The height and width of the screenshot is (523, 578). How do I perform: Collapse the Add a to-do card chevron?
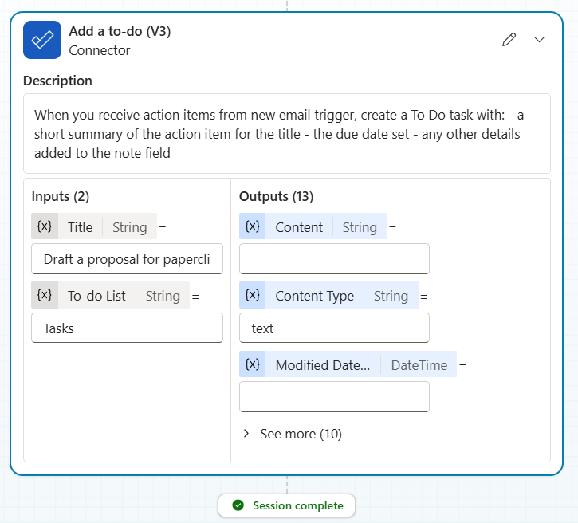point(539,40)
